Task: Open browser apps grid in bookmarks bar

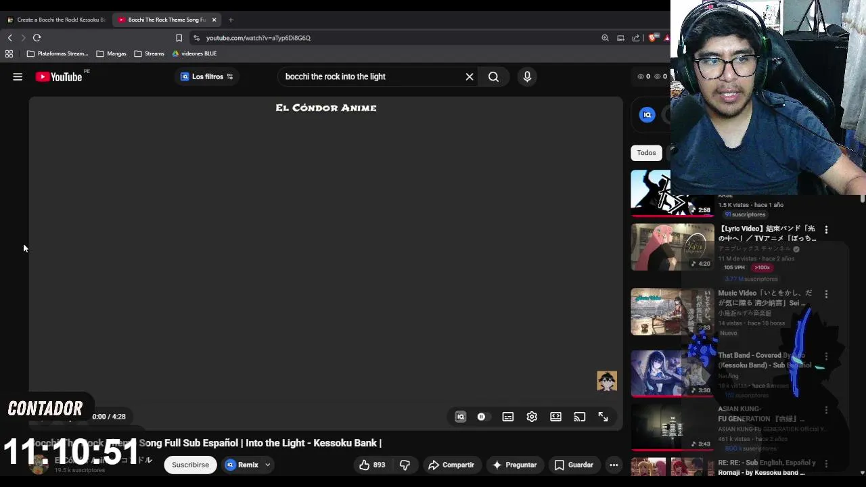Action: point(9,53)
